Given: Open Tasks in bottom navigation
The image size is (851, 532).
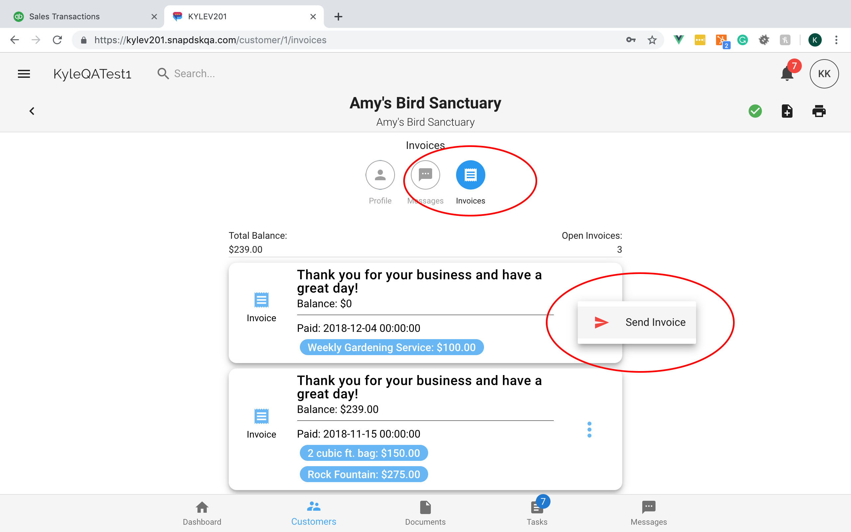Looking at the screenshot, I should (537, 513).
